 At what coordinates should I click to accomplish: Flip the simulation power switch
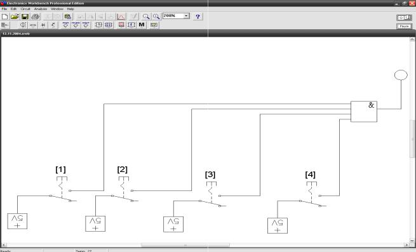click(404, 18)
